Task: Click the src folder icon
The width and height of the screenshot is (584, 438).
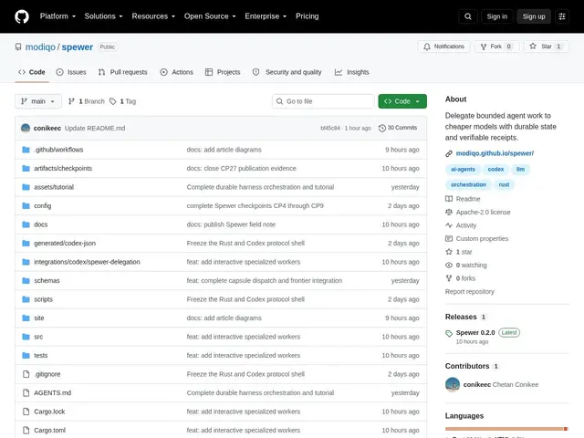Action: tap(26, 337)
